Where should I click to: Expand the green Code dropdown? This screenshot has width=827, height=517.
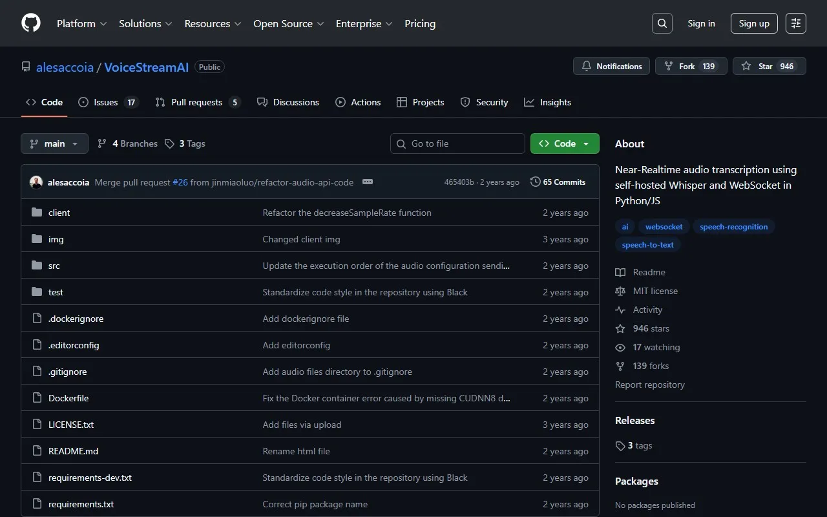click(564, 143)
